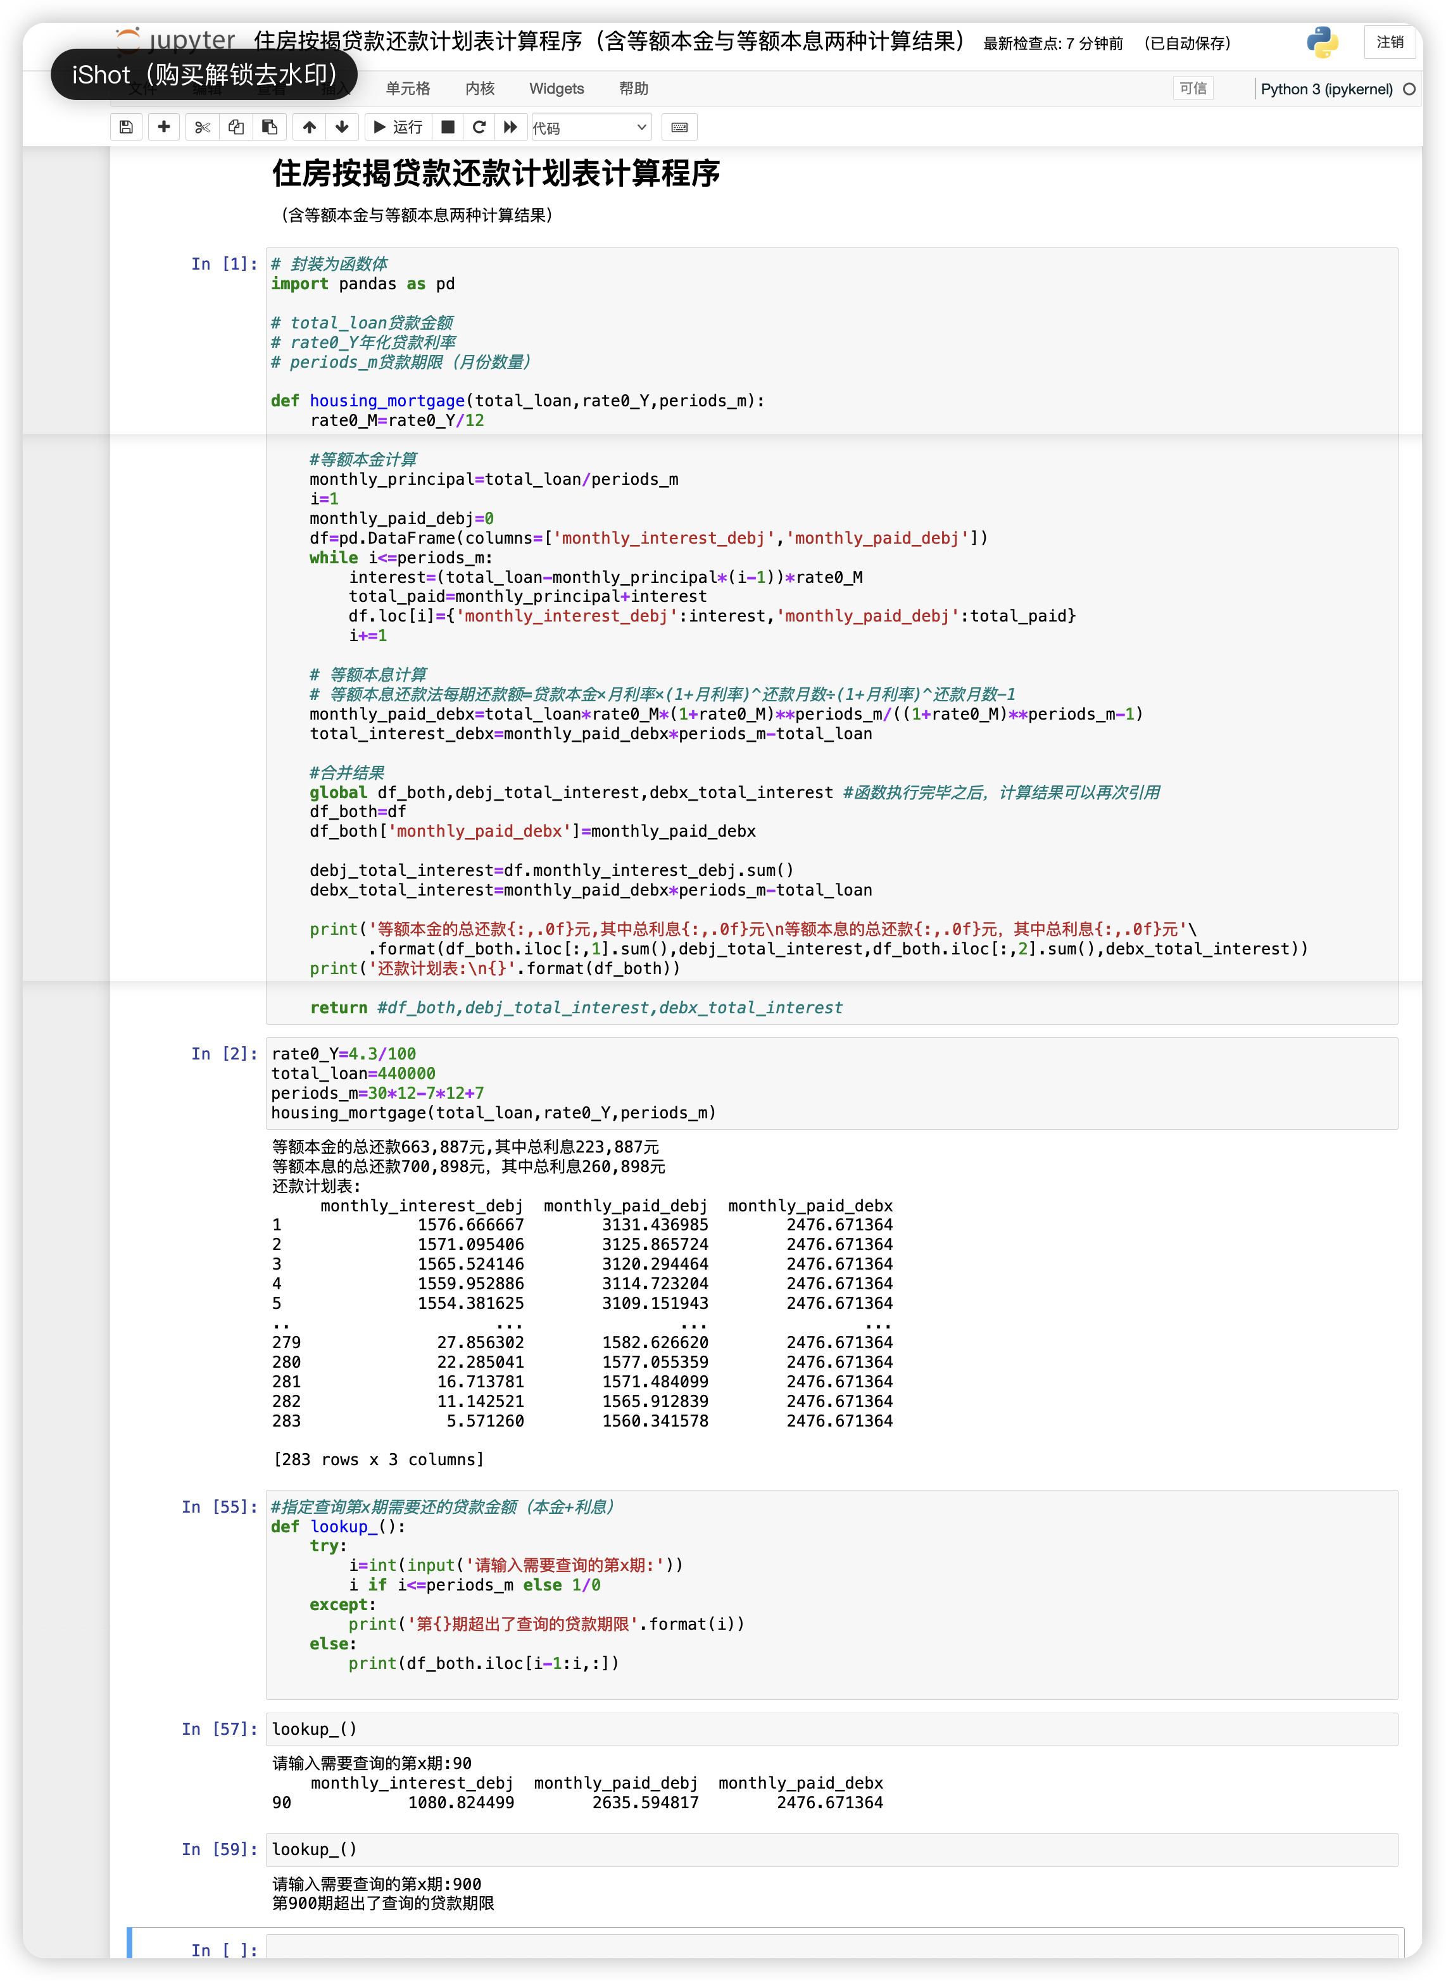Click the 可信 trusted notebook indicator
1446x1981 pixels.
[1192, 89]
